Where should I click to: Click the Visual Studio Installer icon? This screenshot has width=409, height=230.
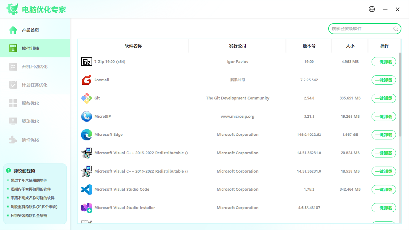(x=87, y=208)
